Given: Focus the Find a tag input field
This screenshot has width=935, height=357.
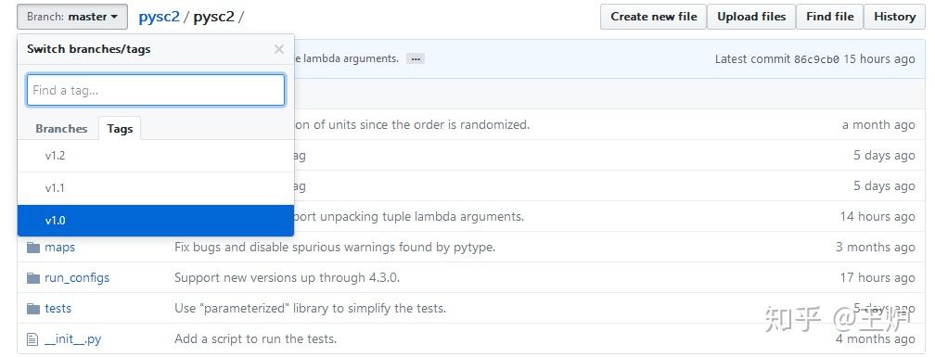Looking at the screenshot, I should click(156, 91).
